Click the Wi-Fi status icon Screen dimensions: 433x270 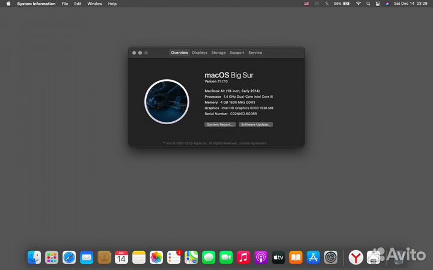358,4
